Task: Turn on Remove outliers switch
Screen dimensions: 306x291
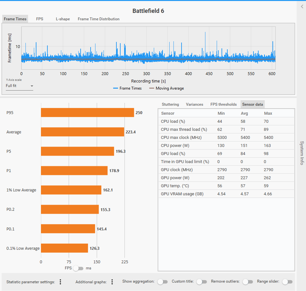Action: (248, 282)
